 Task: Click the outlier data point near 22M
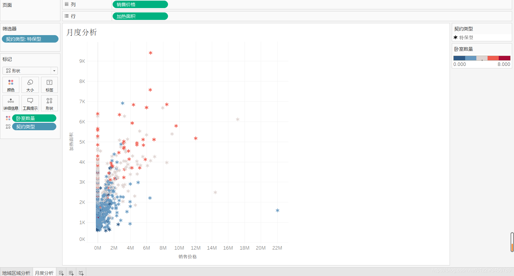pos(278,210)
